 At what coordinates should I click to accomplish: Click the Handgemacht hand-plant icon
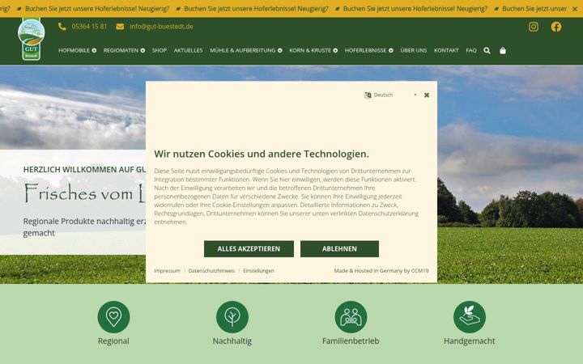(469, 317)
